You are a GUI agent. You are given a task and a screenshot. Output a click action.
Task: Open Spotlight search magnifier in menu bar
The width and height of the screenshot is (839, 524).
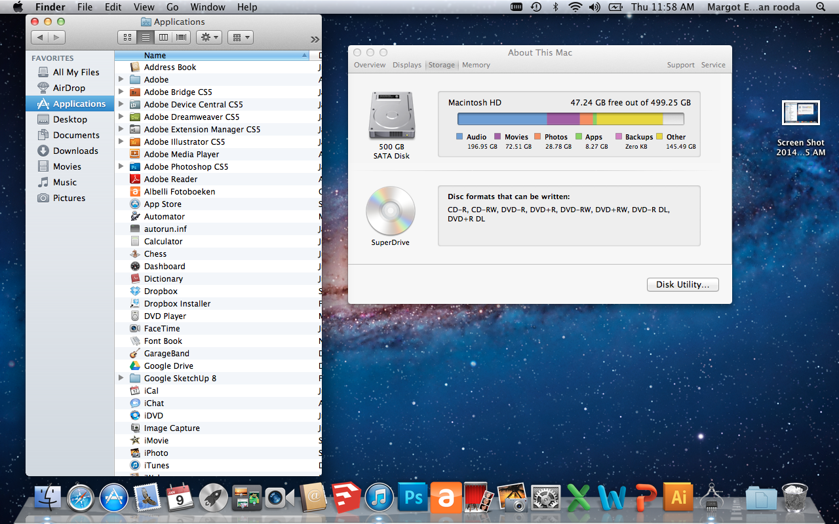[821, 7]
